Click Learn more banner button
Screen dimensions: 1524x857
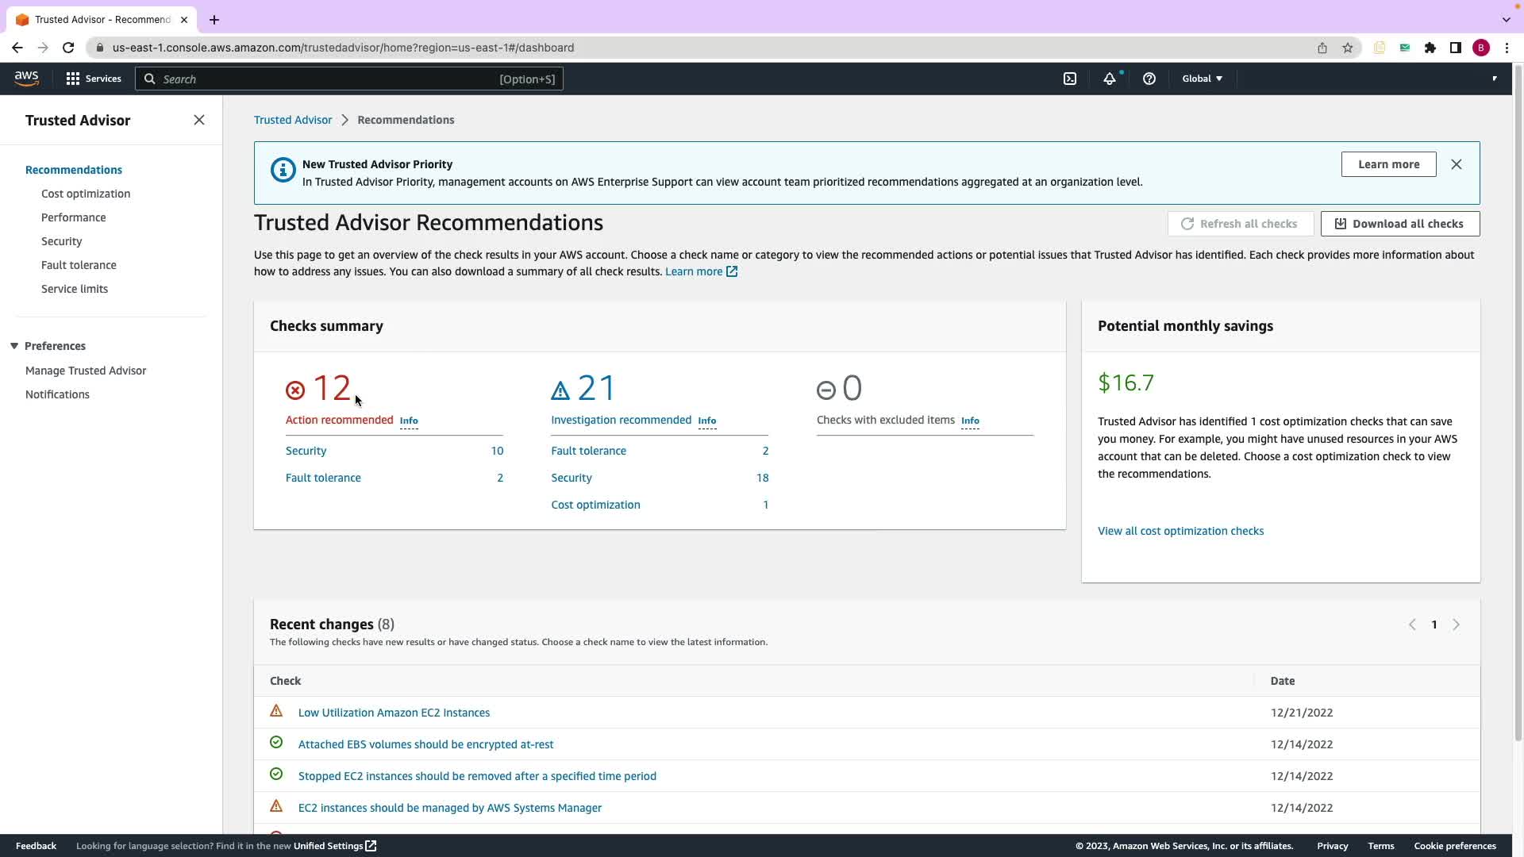(1387, 164)
